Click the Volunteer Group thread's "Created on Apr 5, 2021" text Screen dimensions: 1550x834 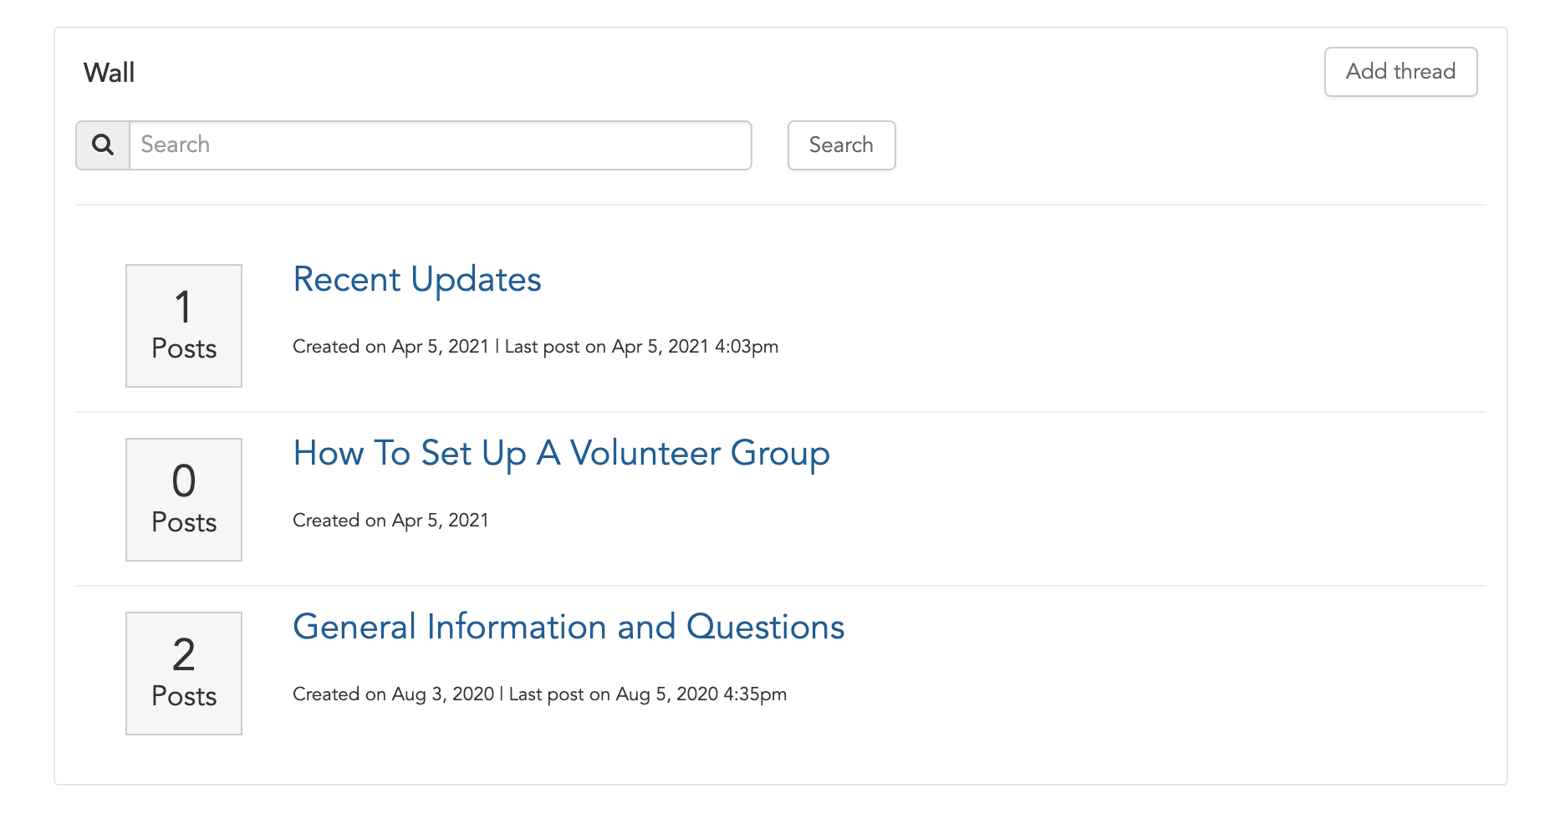(390, 521)
